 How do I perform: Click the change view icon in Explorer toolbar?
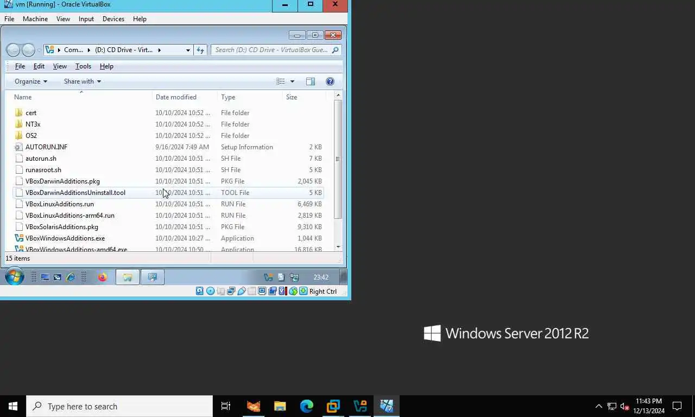point(281,81)
